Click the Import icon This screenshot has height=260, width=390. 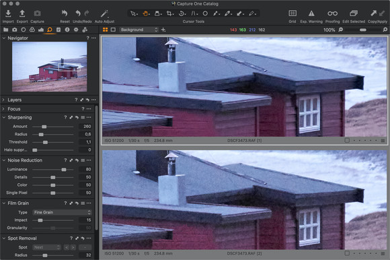pyautogui.click(x=8, y=13)
